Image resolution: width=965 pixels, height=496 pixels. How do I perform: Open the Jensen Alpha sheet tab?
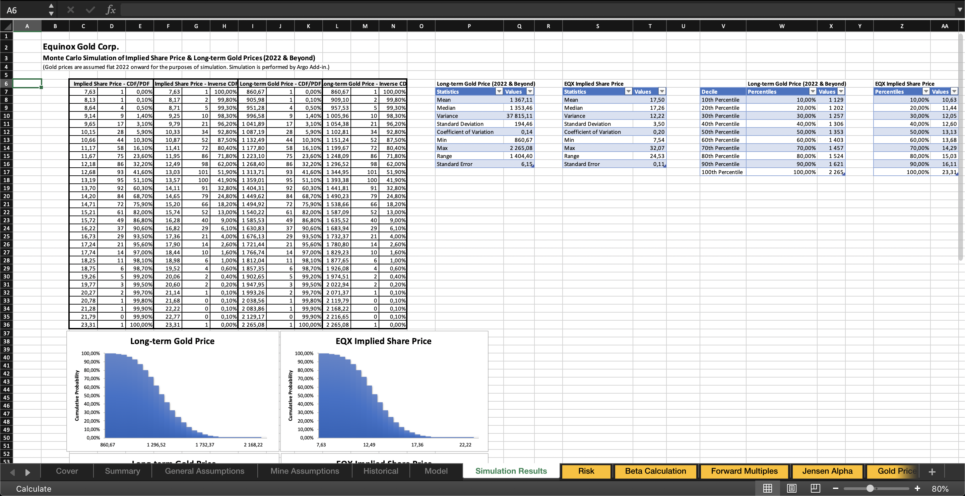pyautogui.click(x=828, y=471)
